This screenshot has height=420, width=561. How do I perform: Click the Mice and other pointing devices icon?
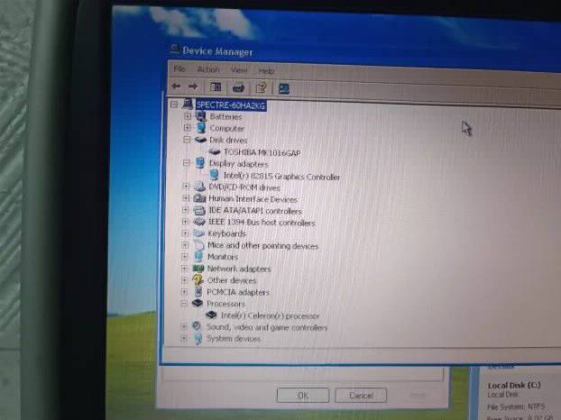(x=198, y=245)
